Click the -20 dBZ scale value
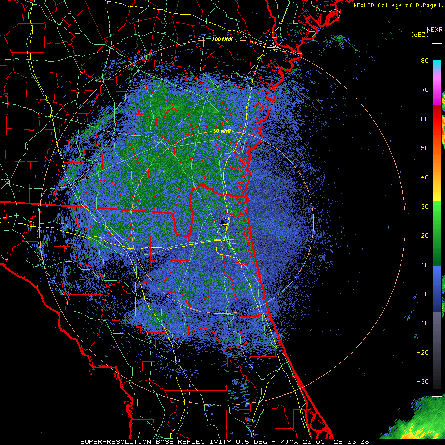 (x=423, y=353)
